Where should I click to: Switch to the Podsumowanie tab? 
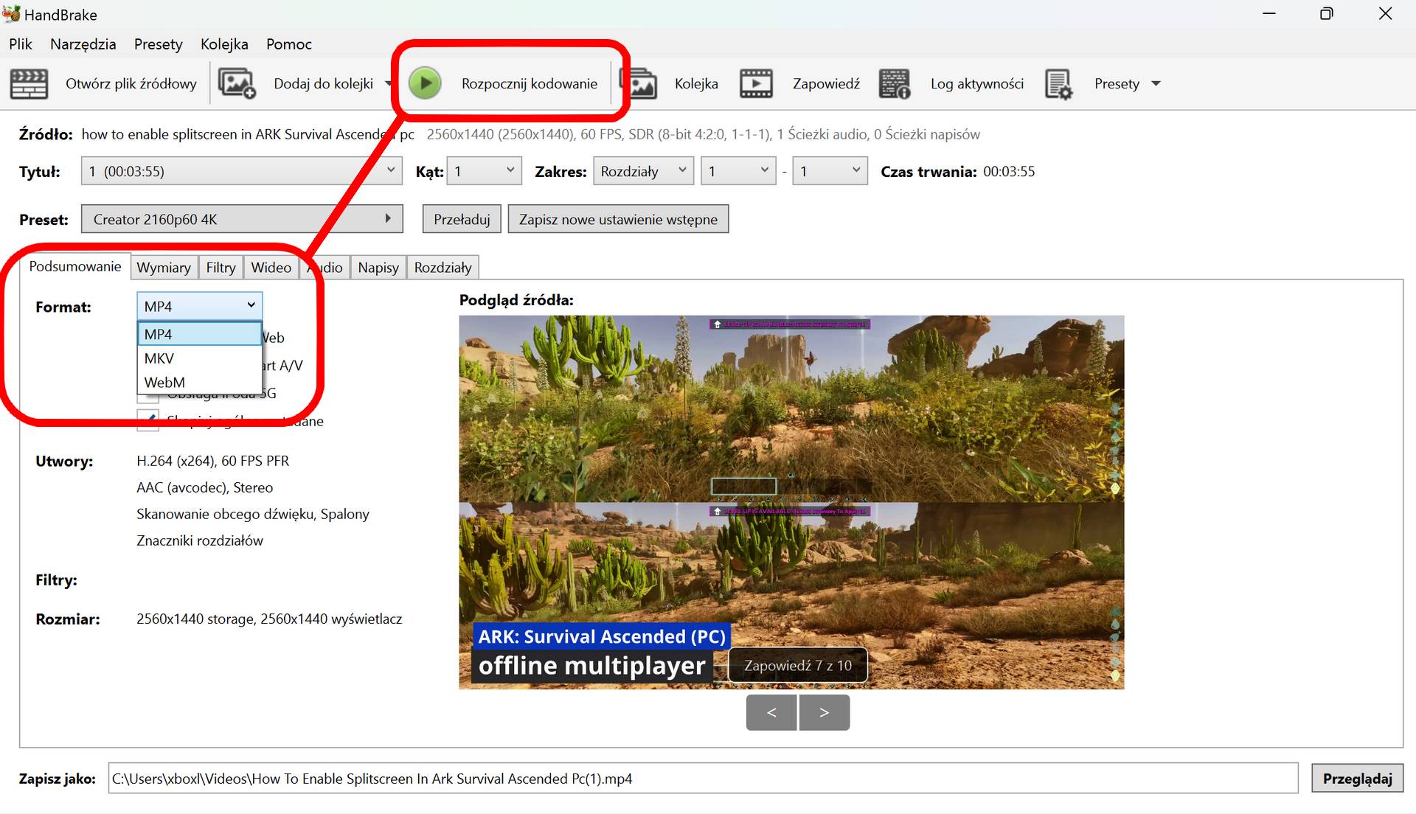pyautogui.click(x=75, y=266)
